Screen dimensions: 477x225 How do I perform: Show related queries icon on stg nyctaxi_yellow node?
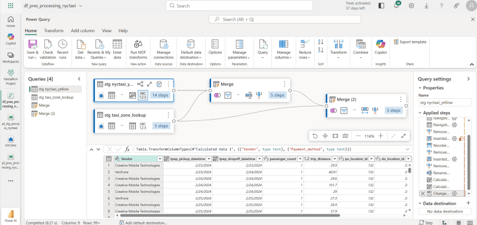pyautogui.click(x=140, y=84)
